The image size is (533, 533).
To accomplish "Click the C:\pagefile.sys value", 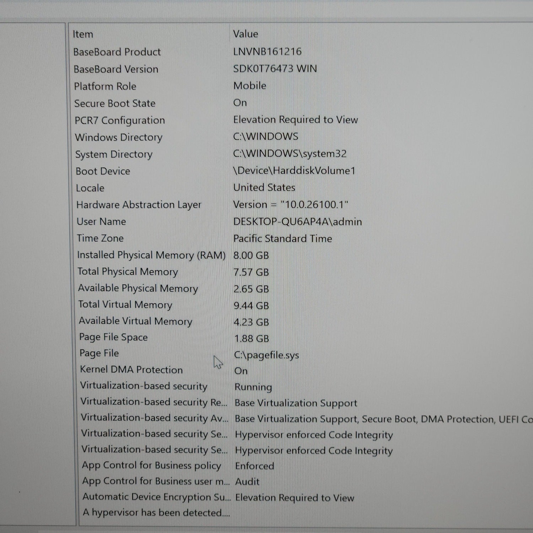I will pos(266,355).
